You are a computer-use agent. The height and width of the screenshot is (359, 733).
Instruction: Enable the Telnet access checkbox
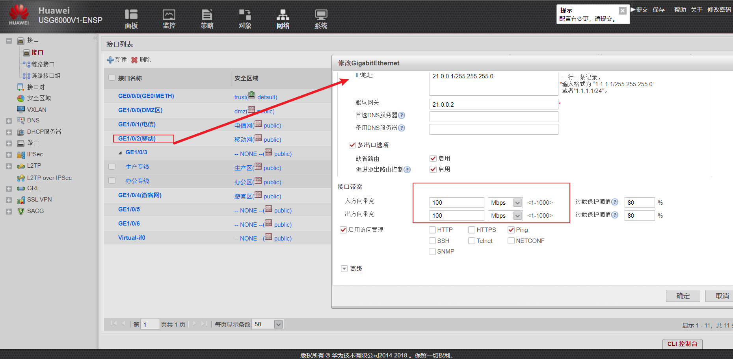[x=472, y=241]
